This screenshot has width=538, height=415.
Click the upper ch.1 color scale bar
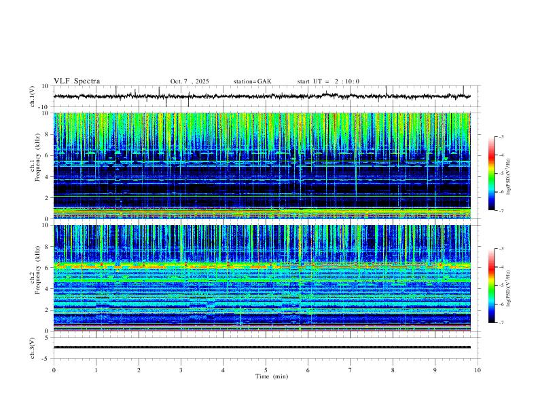click(x=492, y=174)
